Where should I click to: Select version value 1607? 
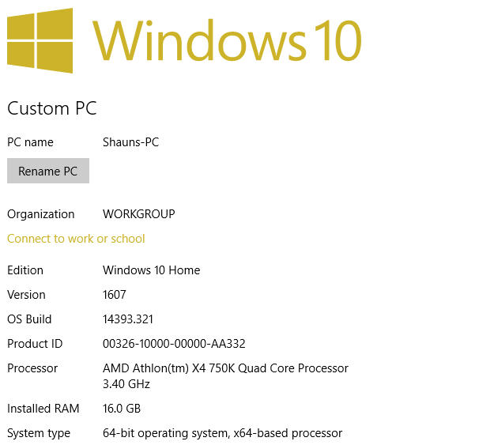(x=115, y=295)
